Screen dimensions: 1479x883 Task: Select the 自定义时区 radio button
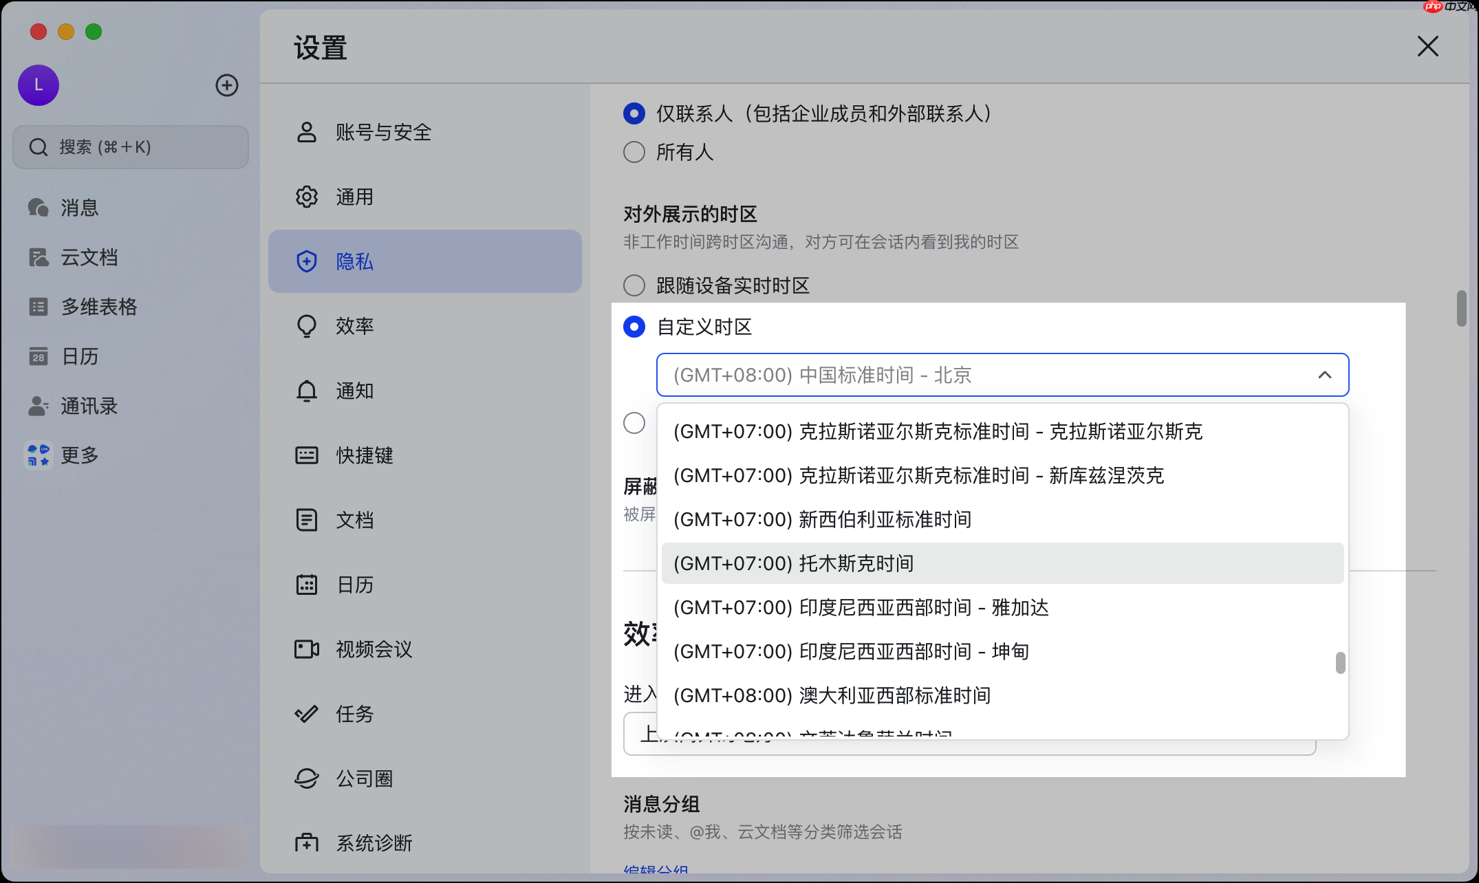(x=634, y=327)
